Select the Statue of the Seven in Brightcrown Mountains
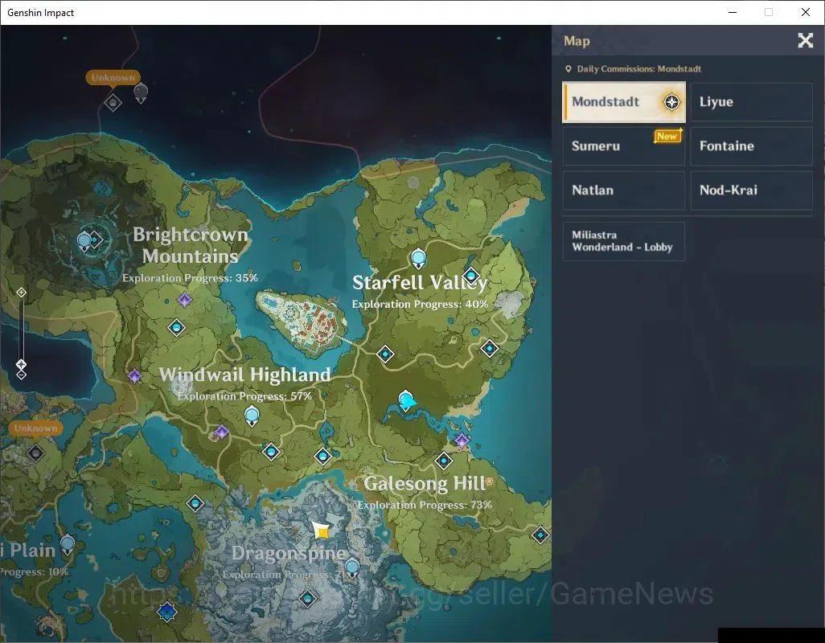This screenshot has width=825, height=643. click(x=84, y=242)
